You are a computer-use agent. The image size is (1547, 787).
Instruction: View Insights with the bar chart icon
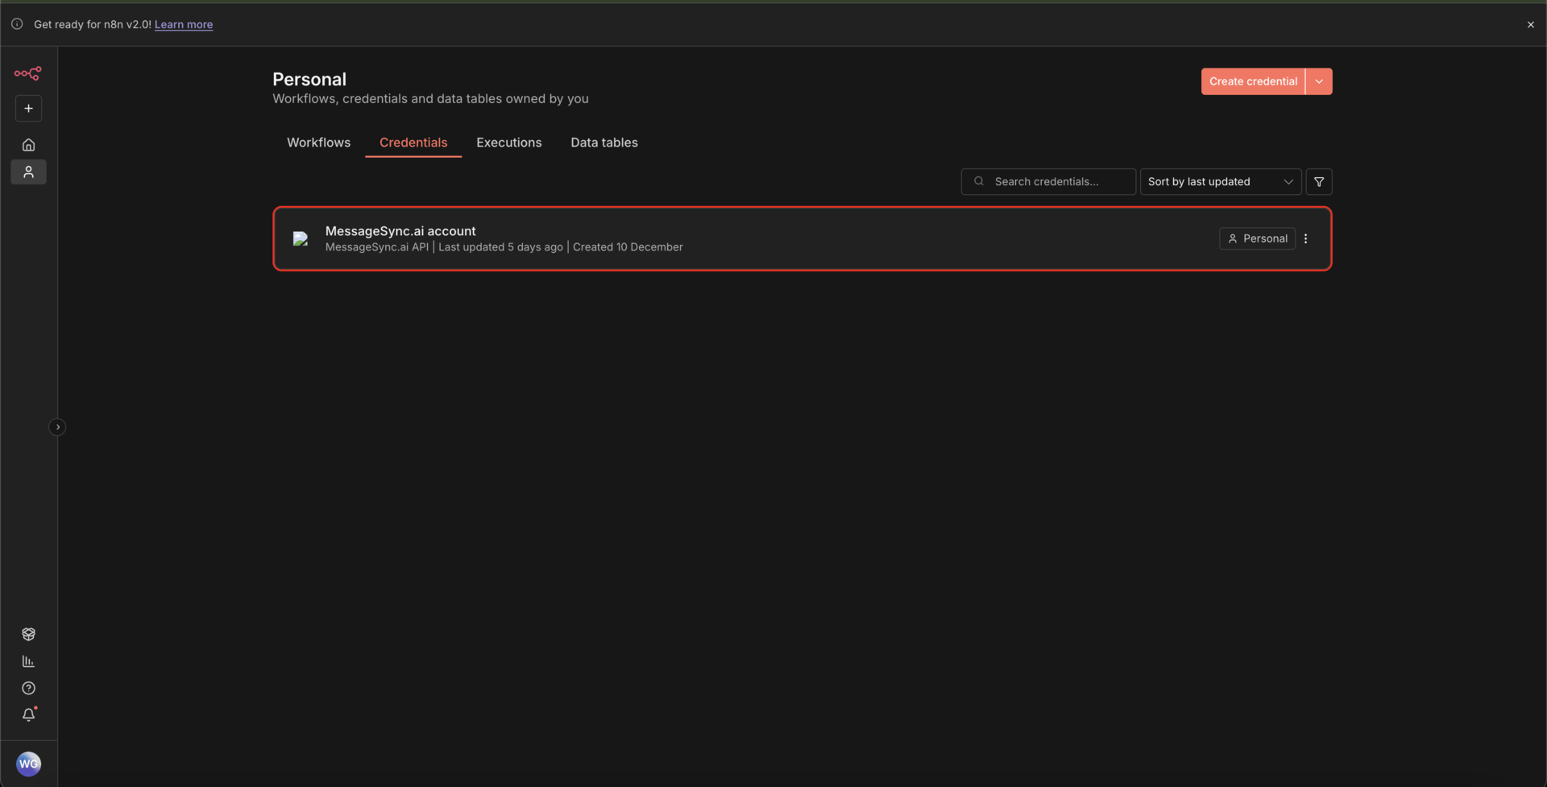click(x=28, y=661)
